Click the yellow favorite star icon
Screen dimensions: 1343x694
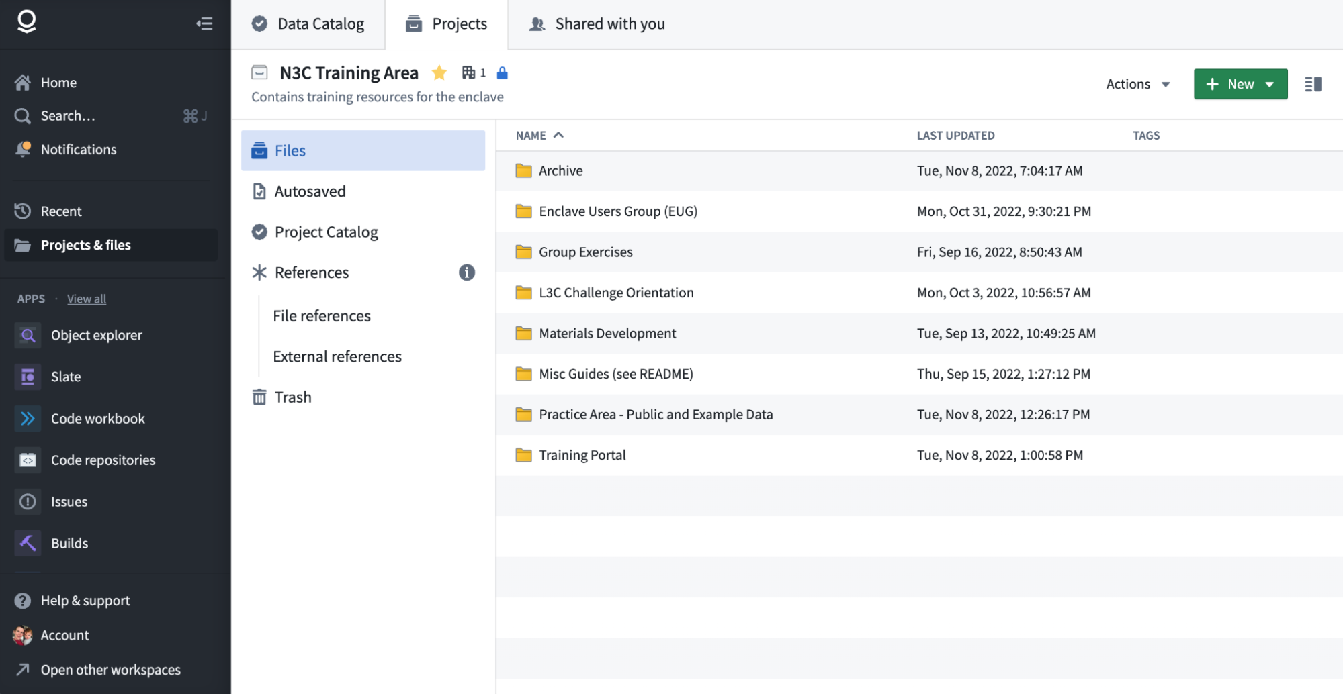439,72
